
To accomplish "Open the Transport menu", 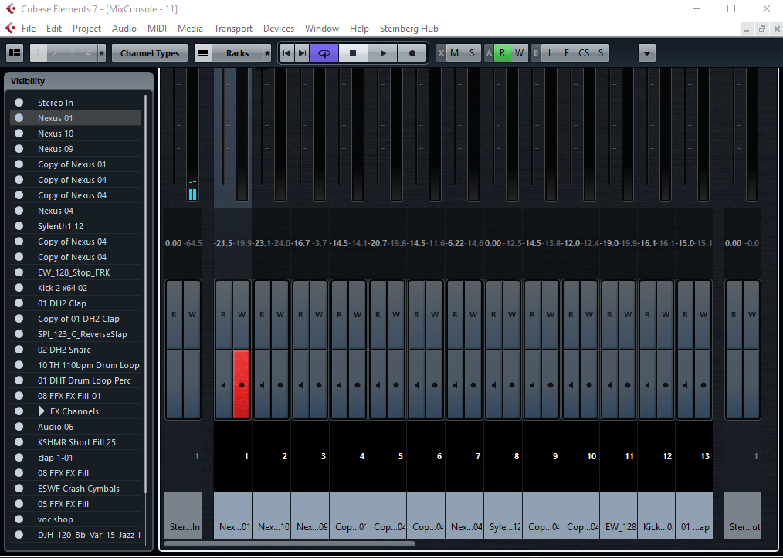I will click(232, 29).
